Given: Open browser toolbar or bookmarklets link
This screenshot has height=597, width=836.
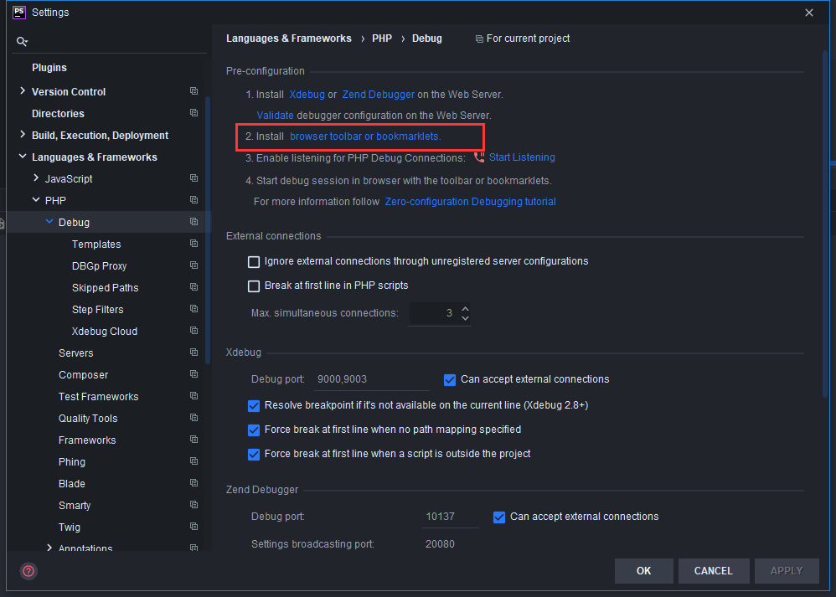Looking at the screenshot, I should [365, 136].
